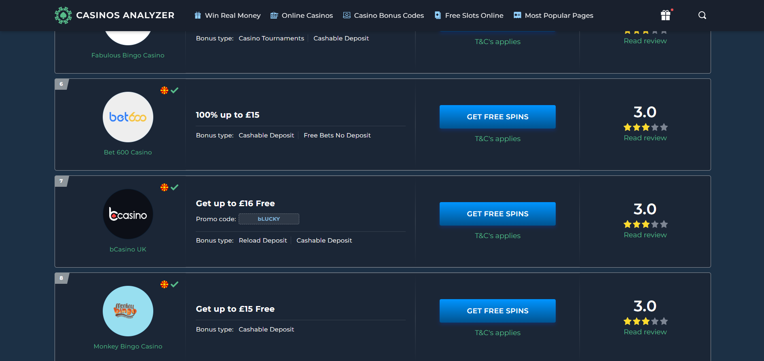The image size is (764, 361).
Task: Click Get Free Spins for Bet 600 Casino
Action: point(497,117)
